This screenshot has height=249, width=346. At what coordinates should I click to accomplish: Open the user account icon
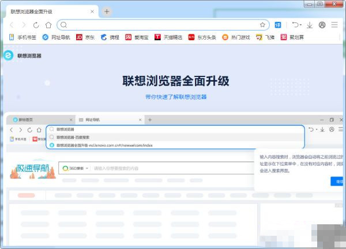(x=322, y=25)
